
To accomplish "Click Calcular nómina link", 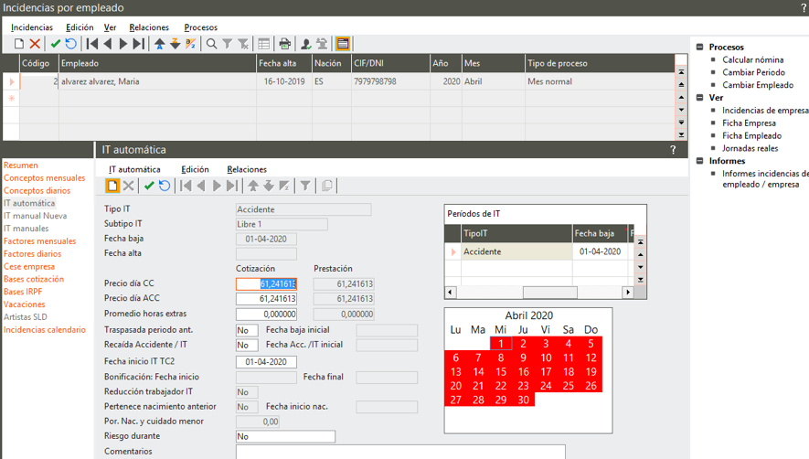I will pos(752,60).
